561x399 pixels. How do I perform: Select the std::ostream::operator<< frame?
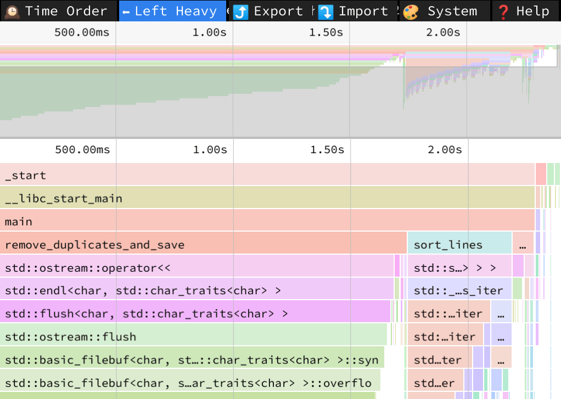(x=197, y=268)
